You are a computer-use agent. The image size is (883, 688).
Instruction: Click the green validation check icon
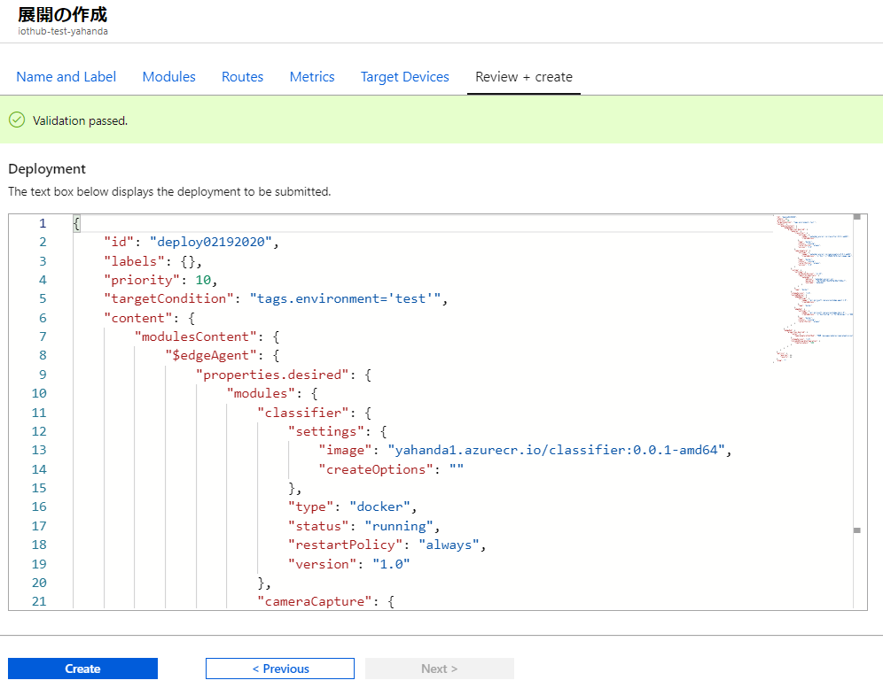point(17,120)
